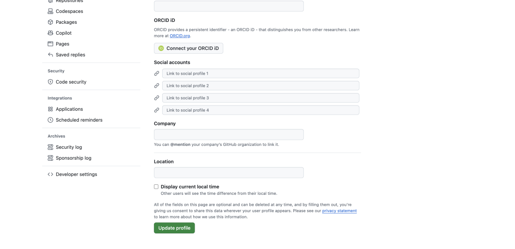Focus the Company text field
The image size is (515, 249).
229,134
